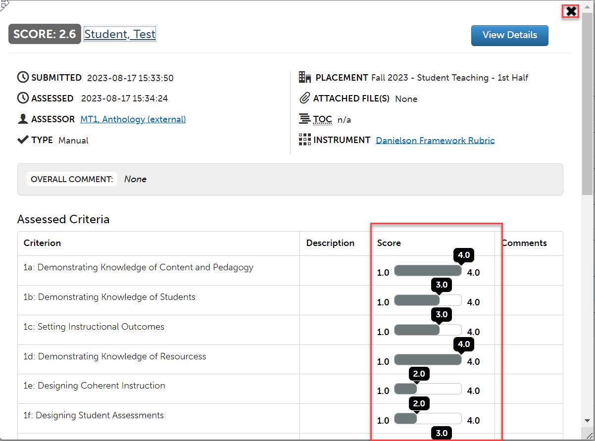Click the score bar for criterion 1b
The image size is (595, 441).
pyautogui.click(x=428, y=300)
